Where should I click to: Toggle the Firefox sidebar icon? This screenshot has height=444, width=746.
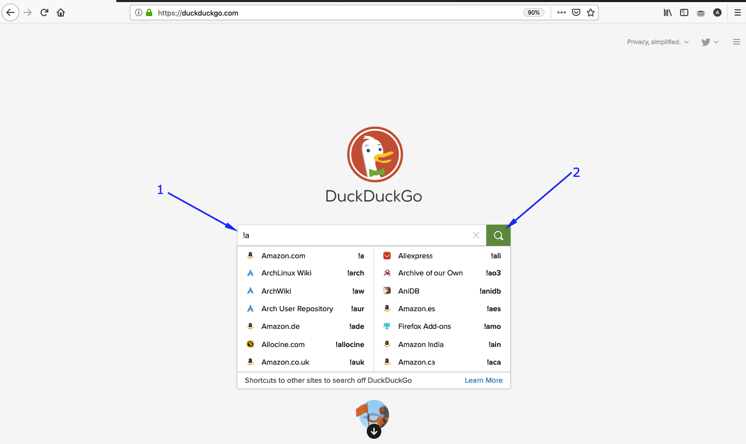[x=684, y=12]
